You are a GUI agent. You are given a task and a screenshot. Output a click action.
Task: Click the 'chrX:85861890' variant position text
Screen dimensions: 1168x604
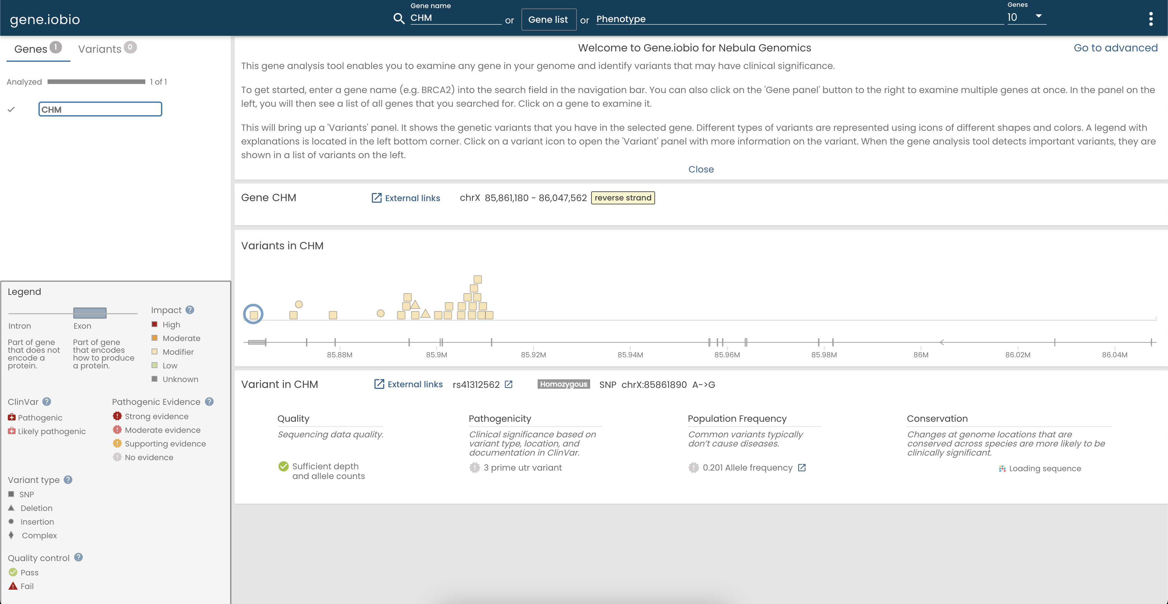[654, 384]
